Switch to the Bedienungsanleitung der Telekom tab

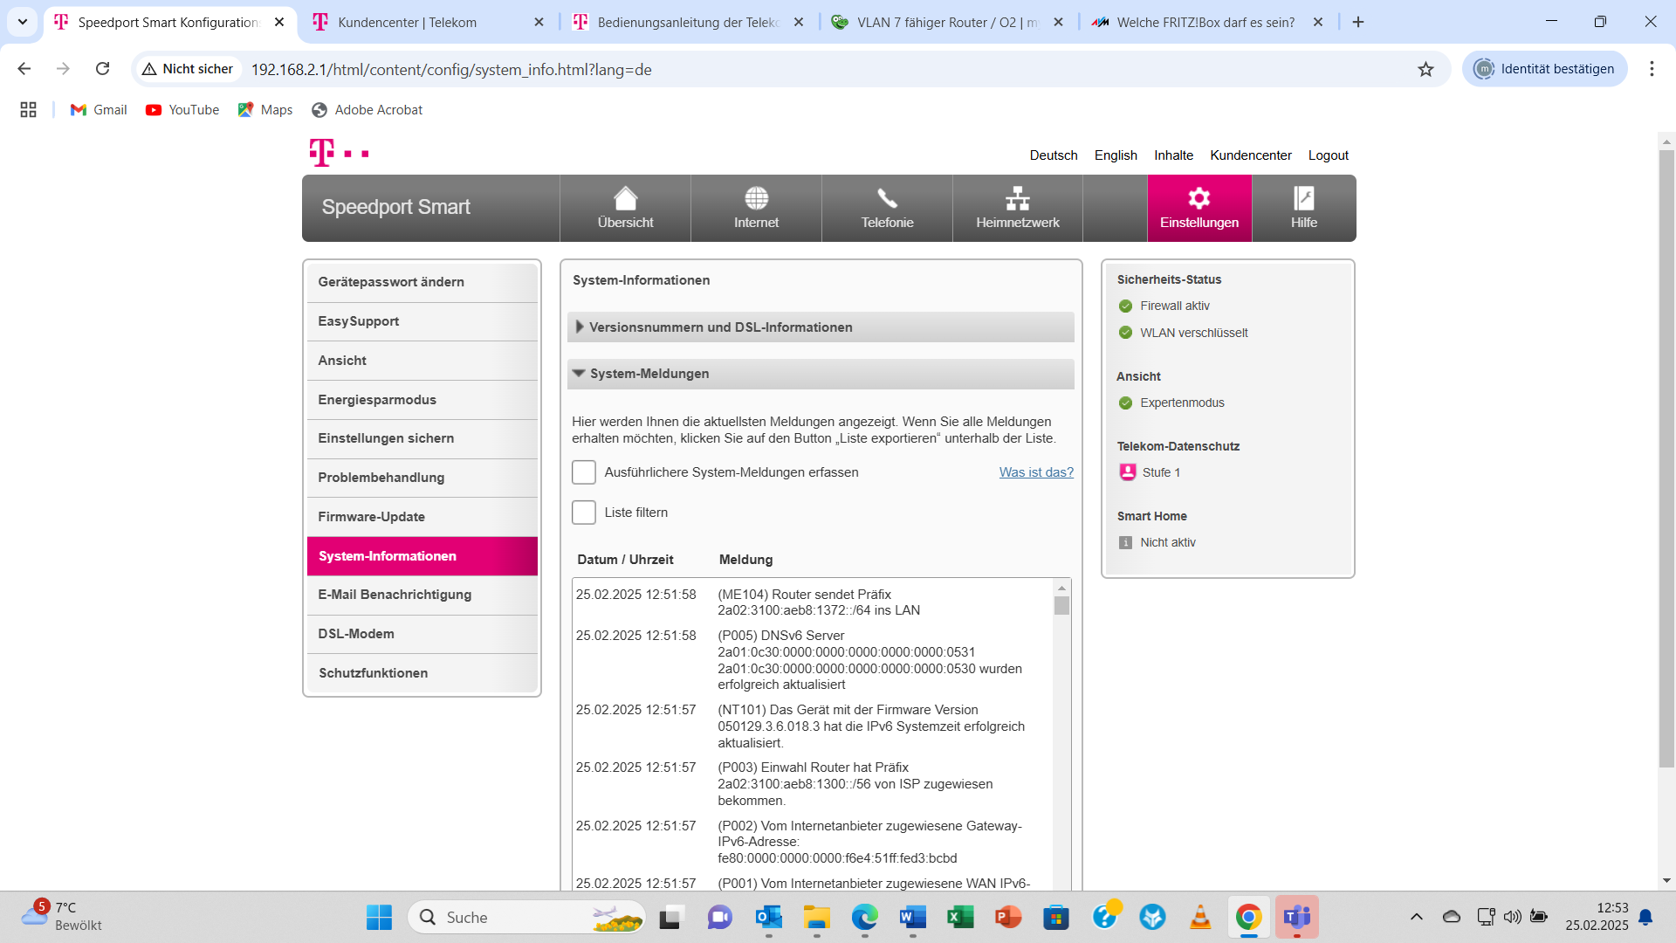(x=688, y=23)
